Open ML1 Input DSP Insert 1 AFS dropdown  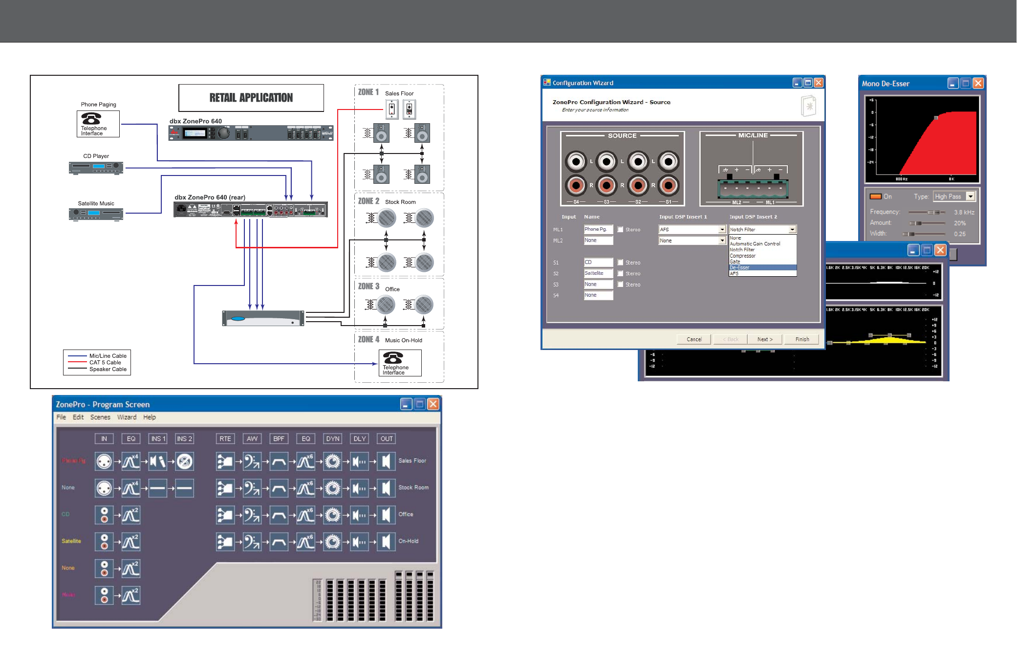[x=722, y=229]
